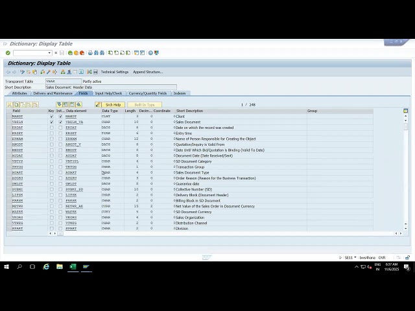The image size is (415, 311).
Task: Click the red Cancel icon
Action: 82,53
